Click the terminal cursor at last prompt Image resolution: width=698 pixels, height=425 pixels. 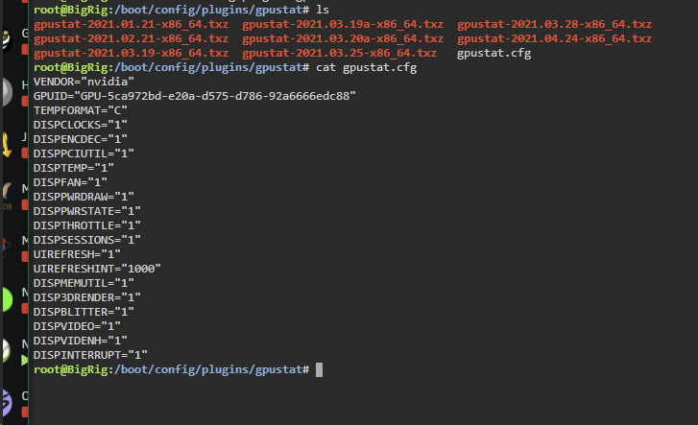319,369
